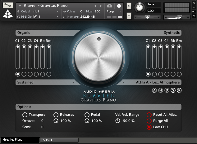Switch to the FX Rack tab
The image size is (197, 144).
tap(59, 140)
